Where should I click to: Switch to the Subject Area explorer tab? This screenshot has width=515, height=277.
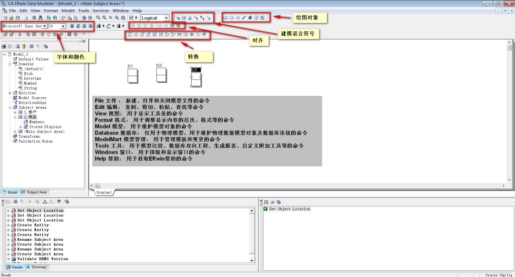coord(34,192)
